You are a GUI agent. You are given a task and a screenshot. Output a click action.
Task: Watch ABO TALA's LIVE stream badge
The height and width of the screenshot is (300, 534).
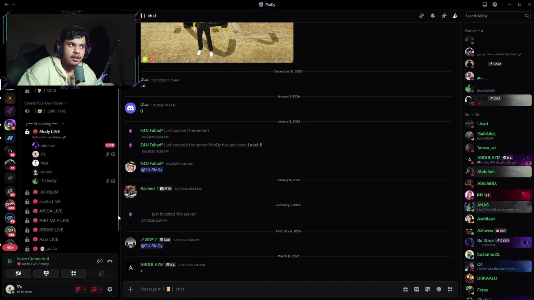tap(110, 145)
